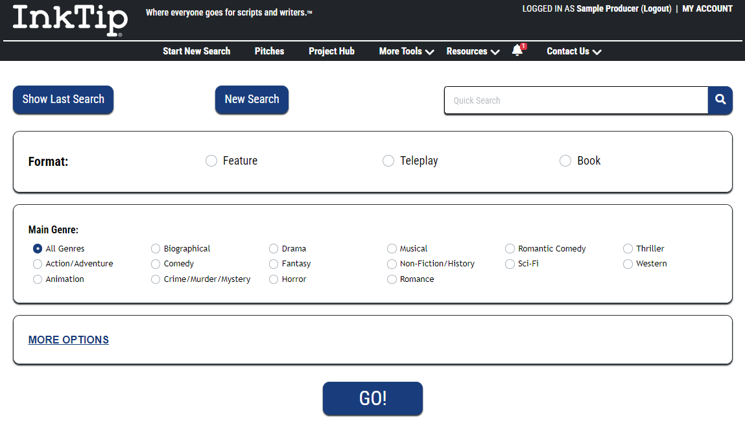Click the InkTip logo
The width and height of the screenshot is (745, 431).
click(x=70, y=21)
